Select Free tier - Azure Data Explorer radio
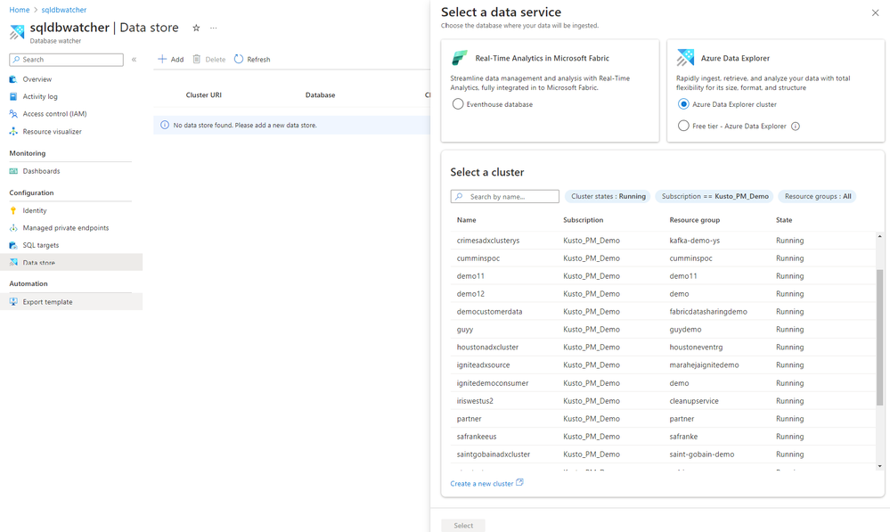The width and height of the screenshot is (890, 532). point(683,126)
